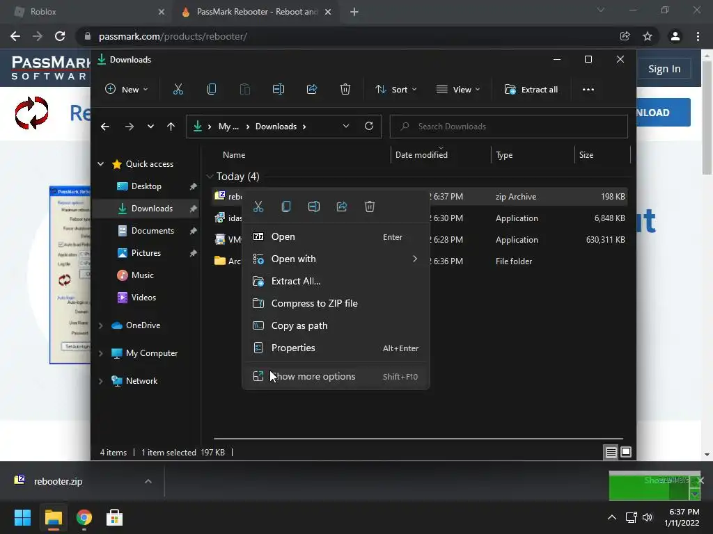Switch to details view layout icon
This screenshot has height=534, width=713.
(611, 452)
